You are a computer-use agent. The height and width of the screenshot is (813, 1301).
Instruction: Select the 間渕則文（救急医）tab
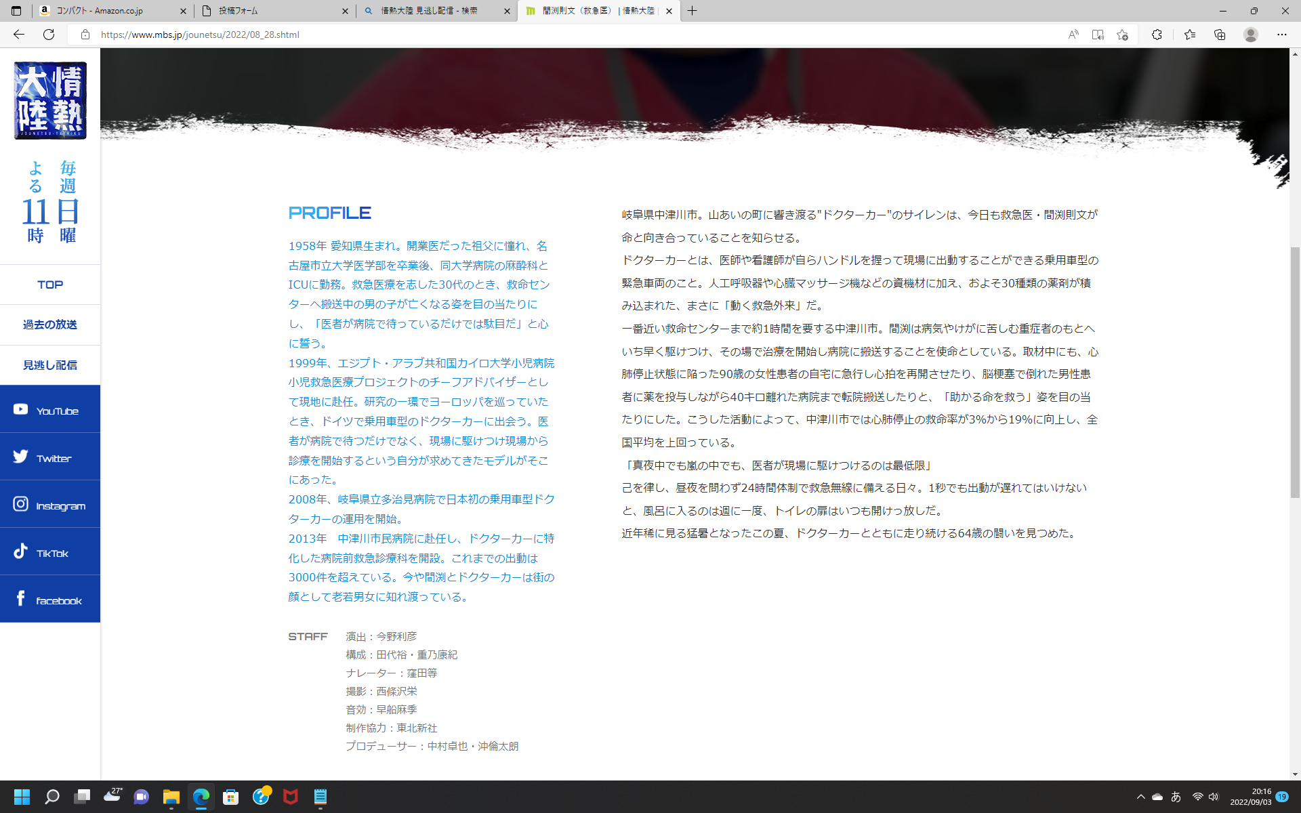pos(599,11)
